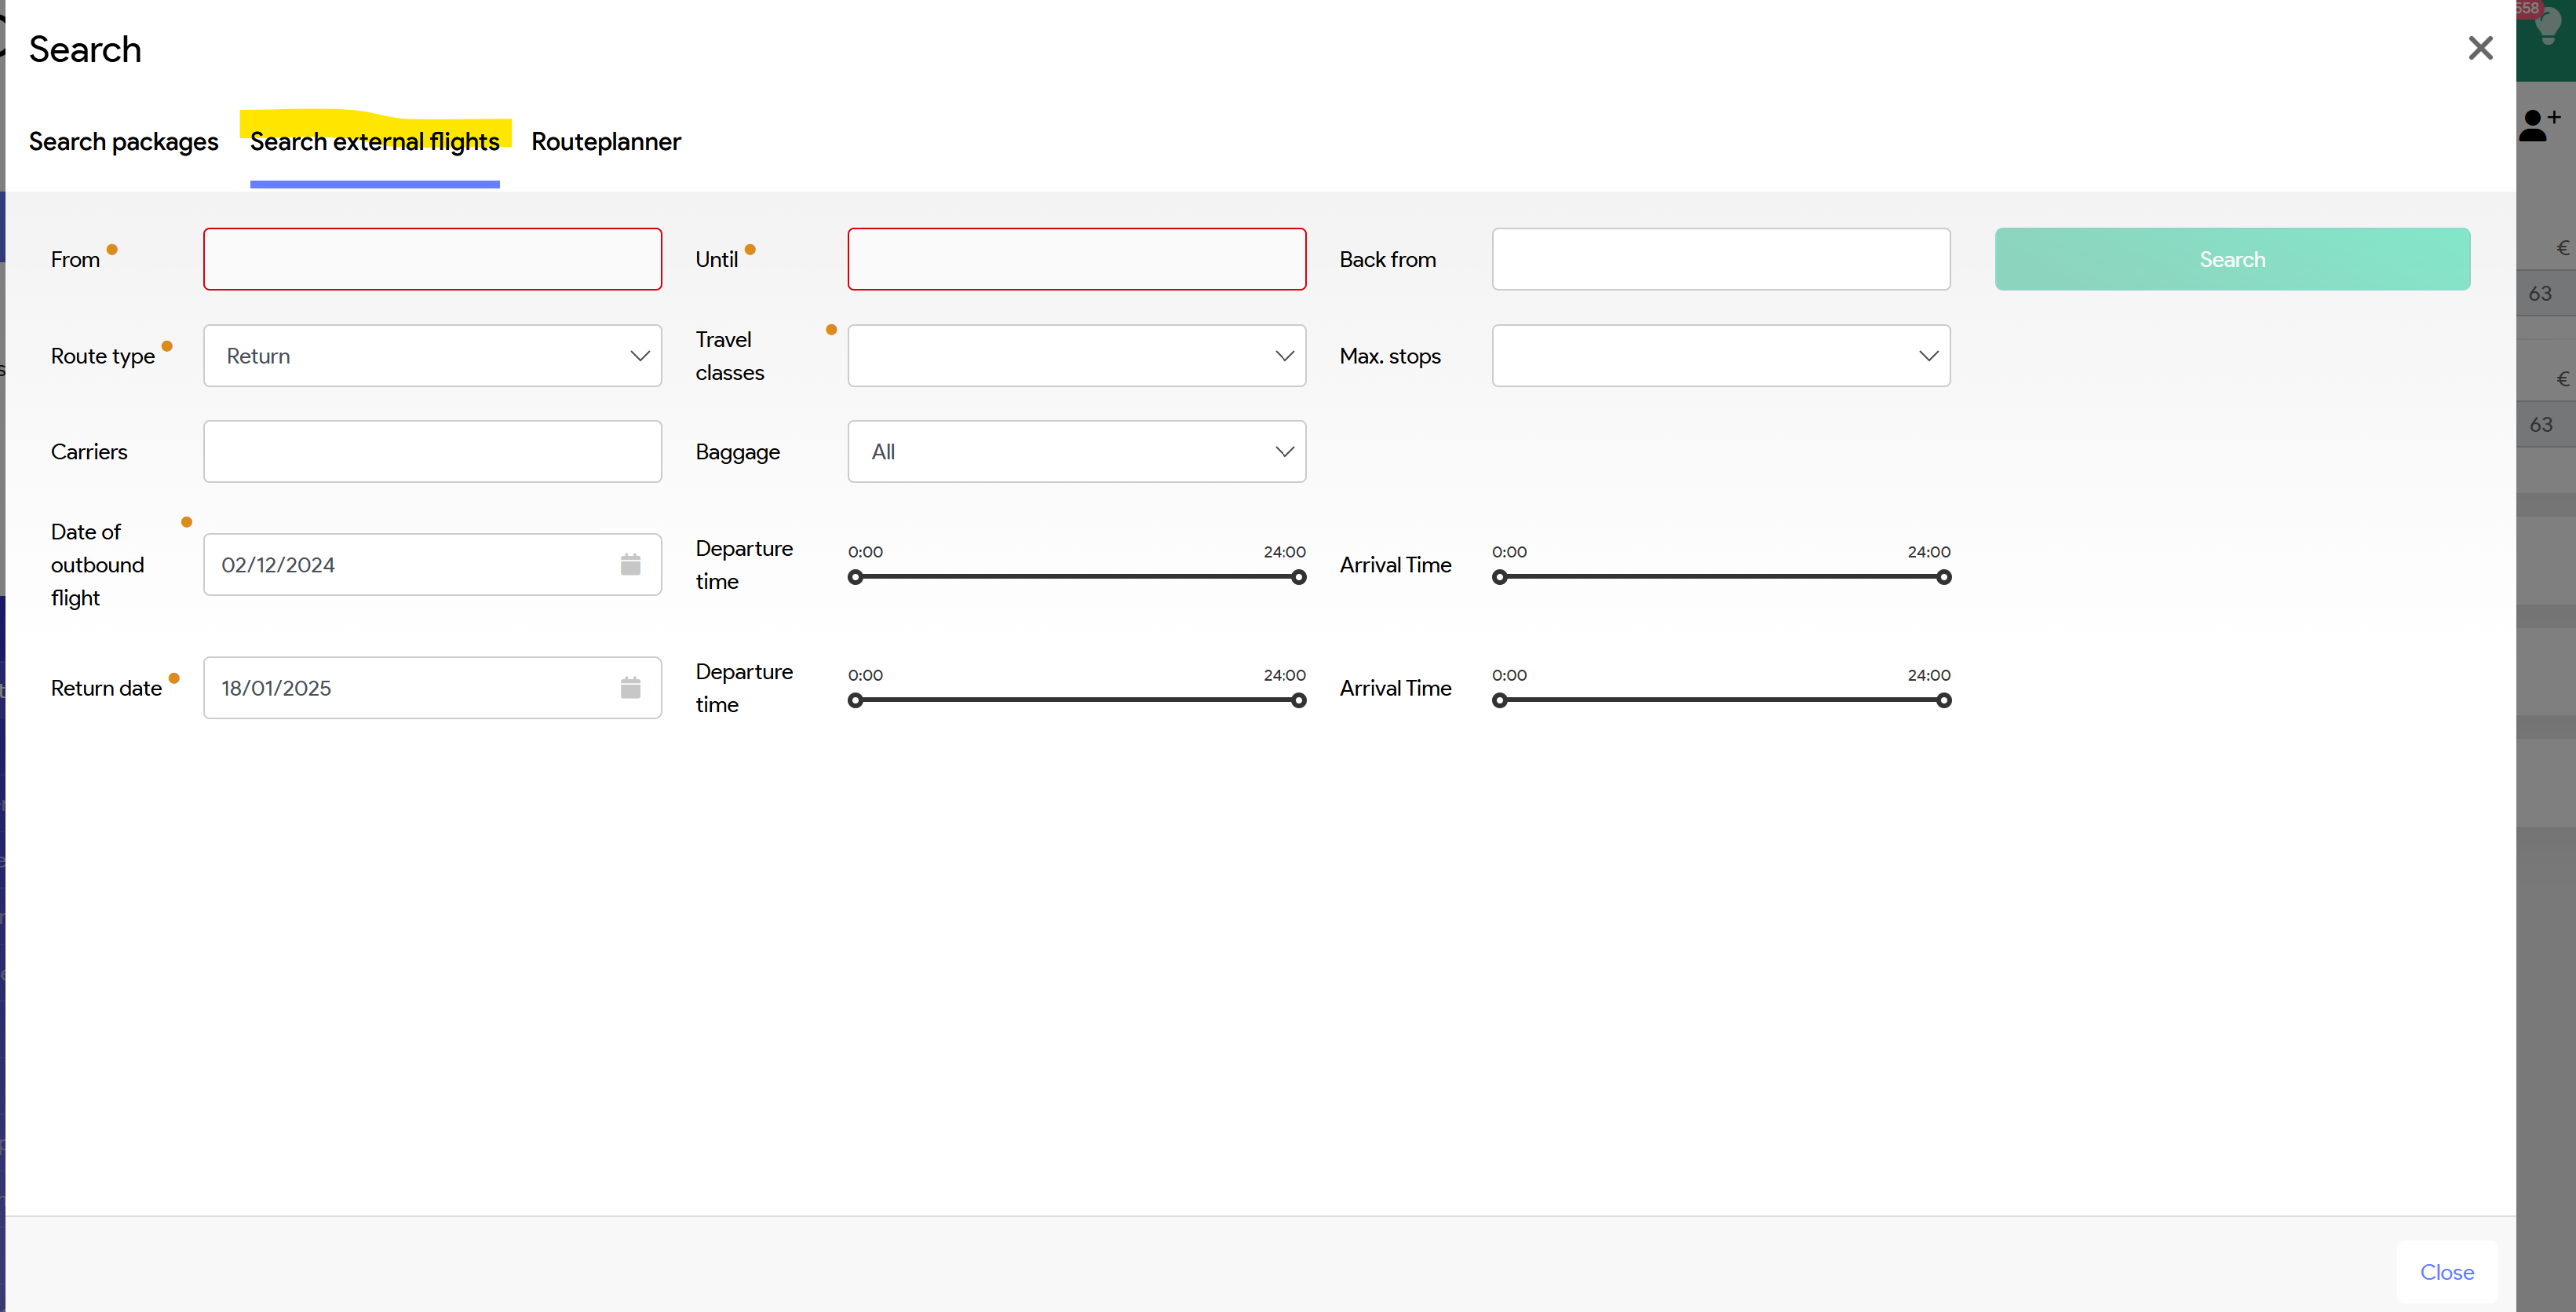Screen dimensions: 2576x1312
Task: Open the Travel classes dropdown
Action: [1076, 356]
